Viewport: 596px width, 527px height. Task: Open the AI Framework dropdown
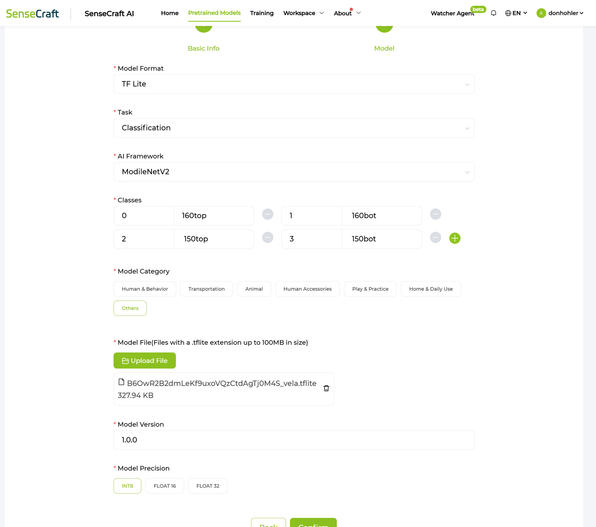pyautogui.click(x=294, y=172)
